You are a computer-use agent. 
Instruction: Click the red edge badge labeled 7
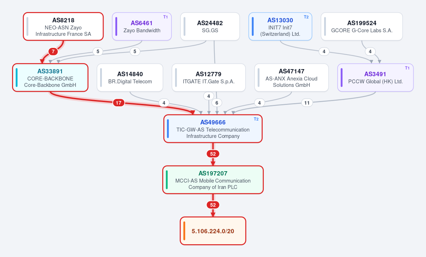pyautogui.click(x=53, y=52)
